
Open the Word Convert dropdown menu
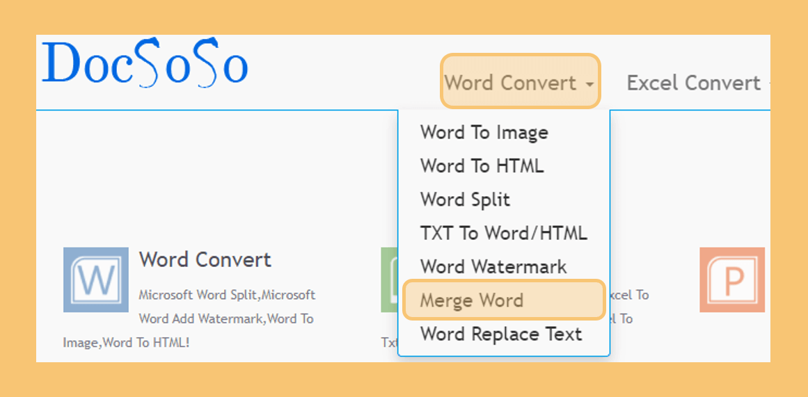coord(520,81)
